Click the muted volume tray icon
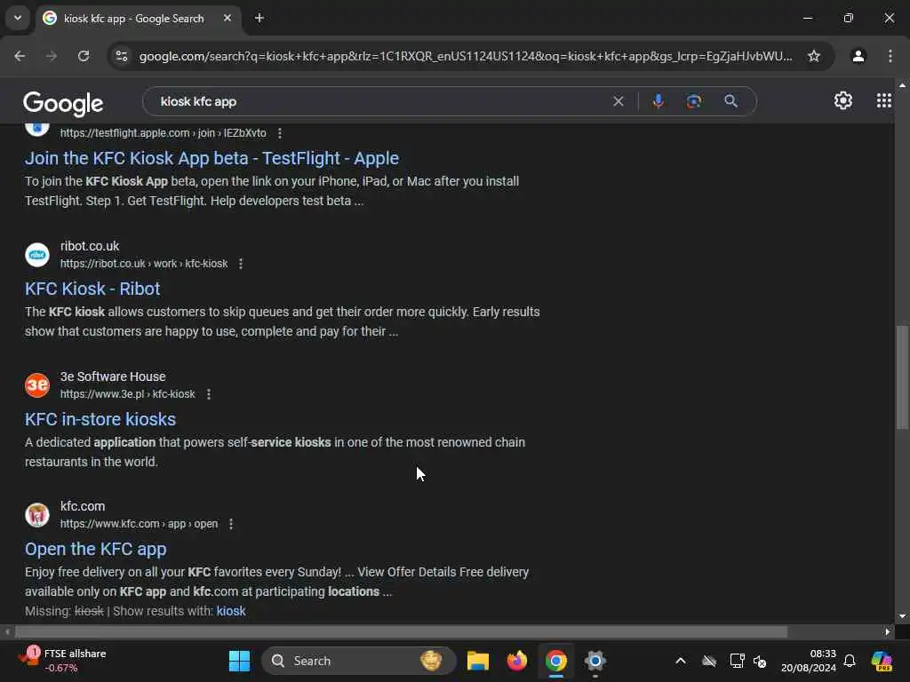Image resolution: width=910 pixels, height=682 pixels. 760,661
